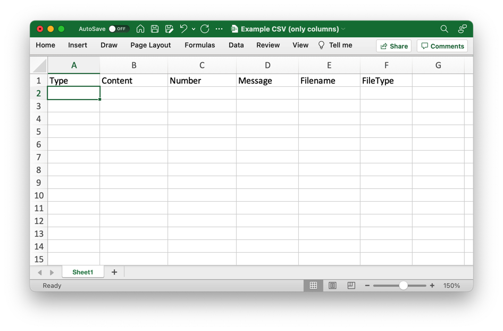The height and width of the screenshot is (331, 503).
Task: Click the share-with-people icon in title bar
Action: (x=462, y=29)
